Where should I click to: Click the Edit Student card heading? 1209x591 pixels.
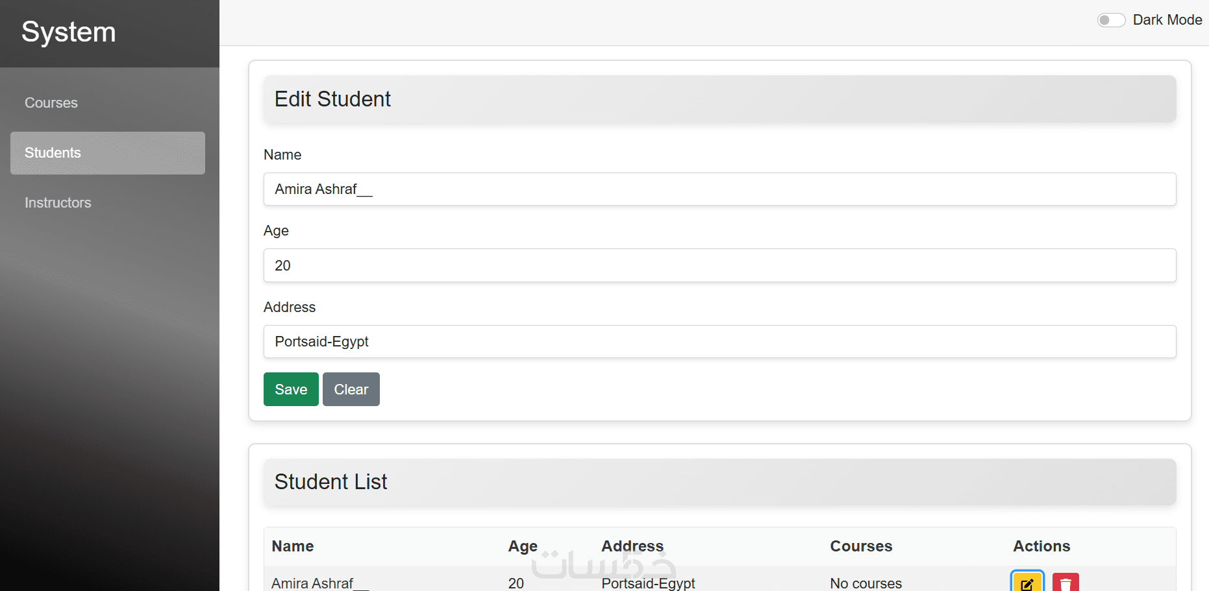point(332,99)
